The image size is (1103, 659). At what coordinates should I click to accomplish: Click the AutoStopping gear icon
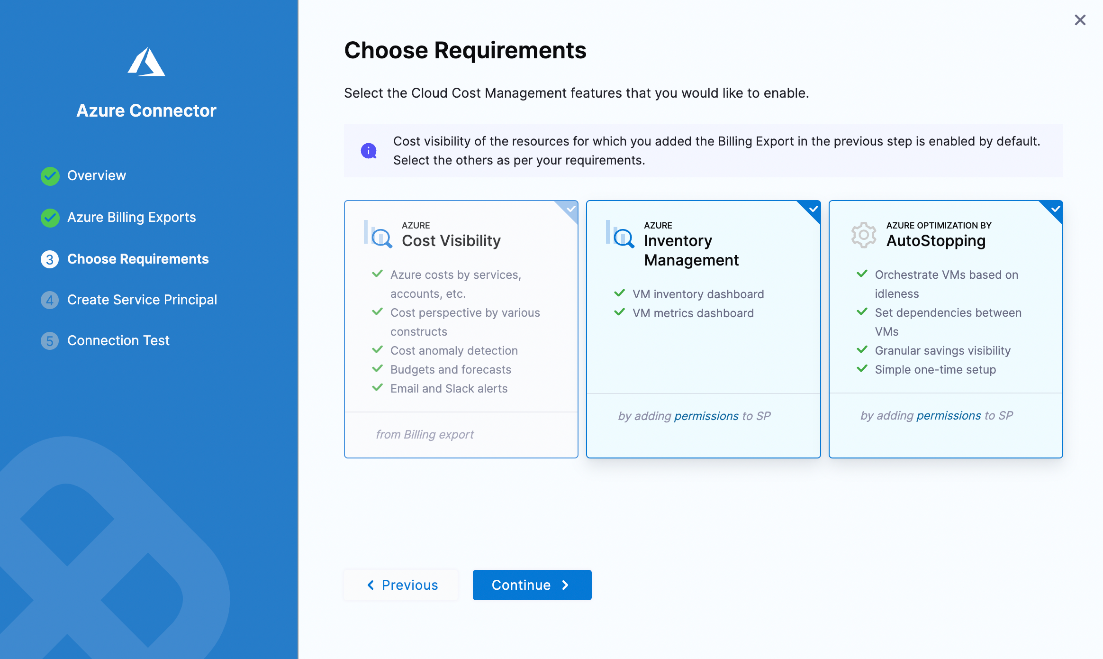point(863,235)
